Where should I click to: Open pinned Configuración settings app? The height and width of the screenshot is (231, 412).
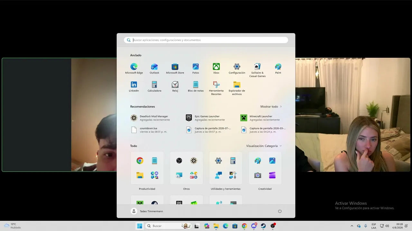coord(237,69)
